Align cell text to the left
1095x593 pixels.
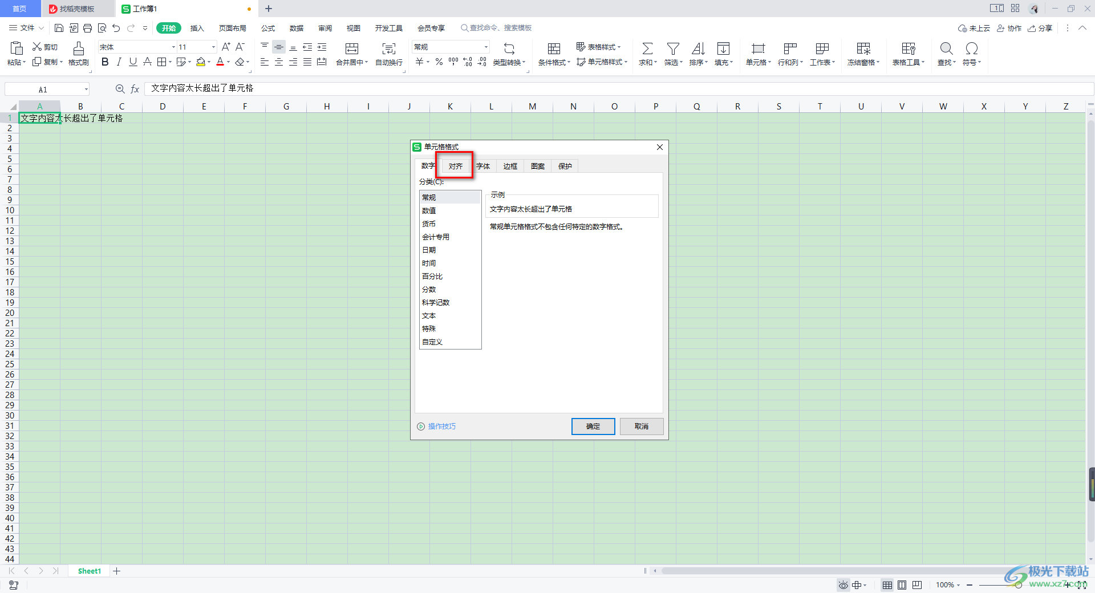(265, 62)
